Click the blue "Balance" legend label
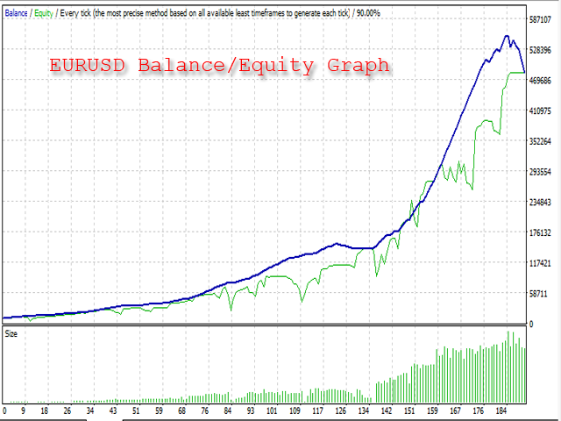Viewport: 561px width, 421px height. 16,14
